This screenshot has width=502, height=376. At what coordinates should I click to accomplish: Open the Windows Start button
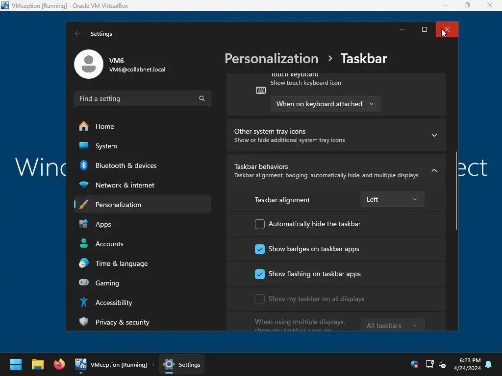pyautogui.click(x=16, y=364)
